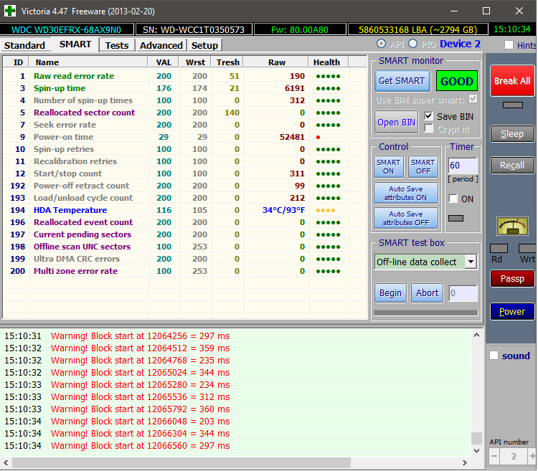Image resolution: width=538 pixels, height=471 pixels.
Task: Abort the SMART test
Action: 428,292
